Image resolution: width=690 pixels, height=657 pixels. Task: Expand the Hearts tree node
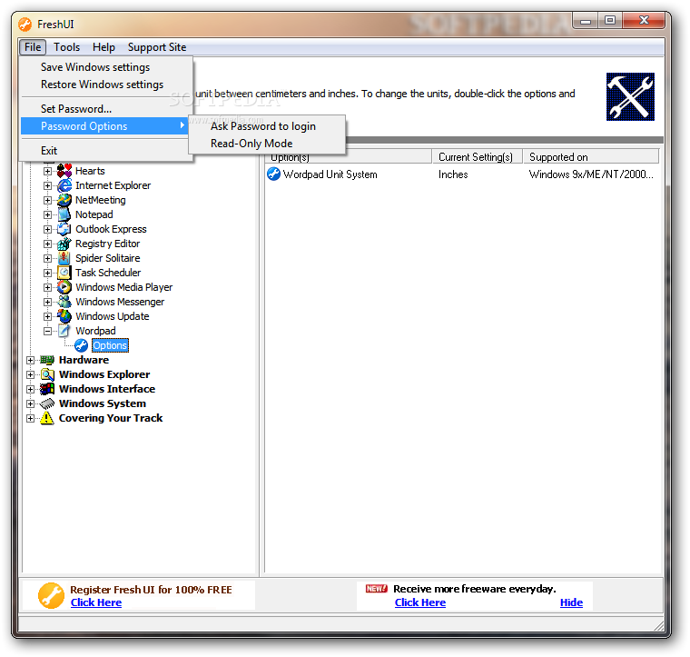(47, 171)
